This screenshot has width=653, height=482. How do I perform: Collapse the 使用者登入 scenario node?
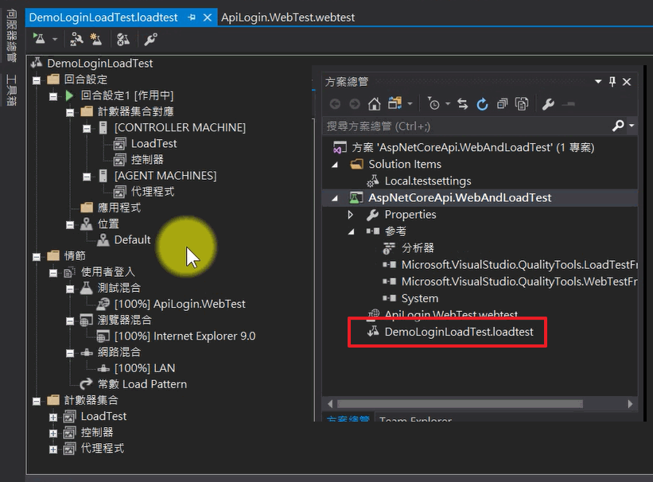(x=53, y=273)
